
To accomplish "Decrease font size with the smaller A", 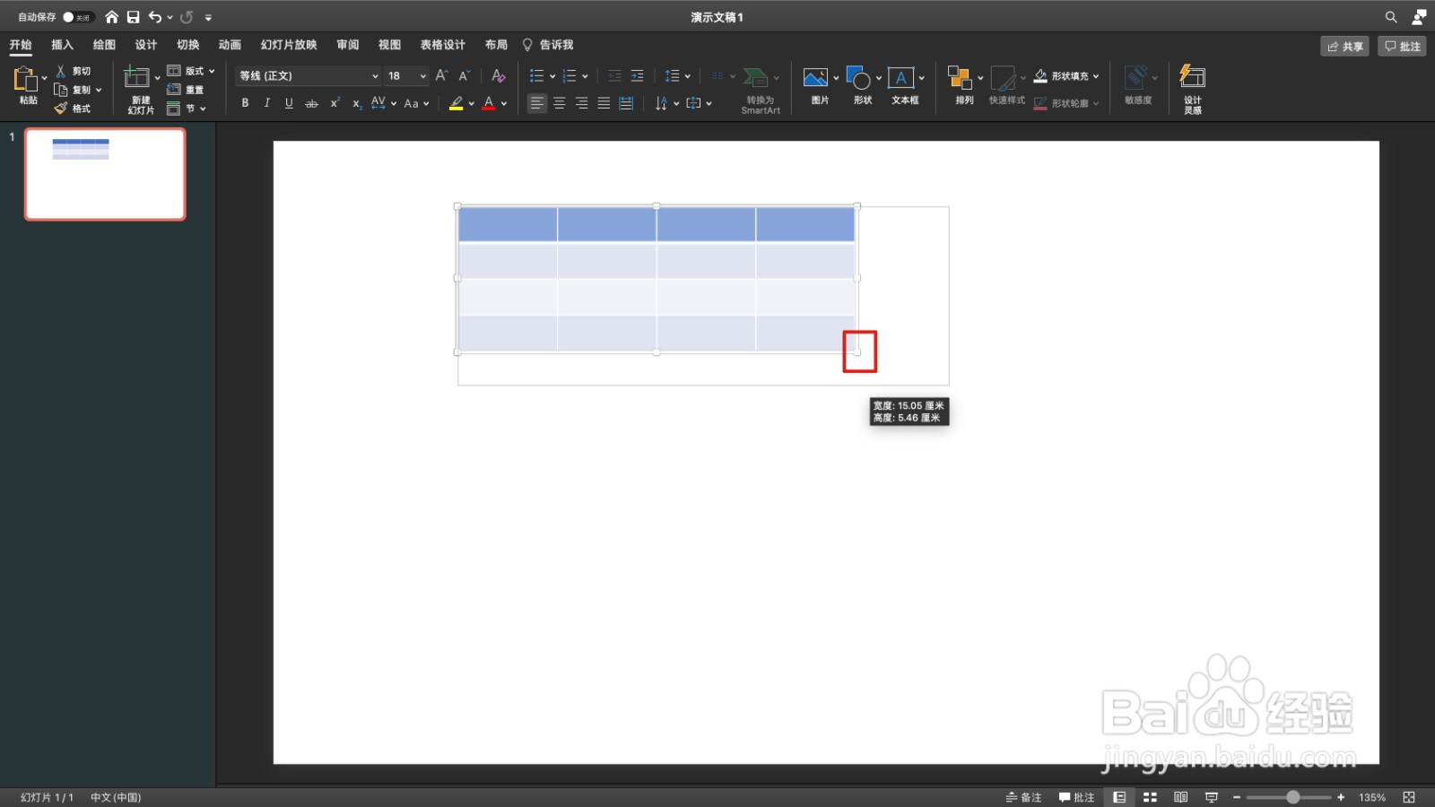I will (x=465, y=76).
